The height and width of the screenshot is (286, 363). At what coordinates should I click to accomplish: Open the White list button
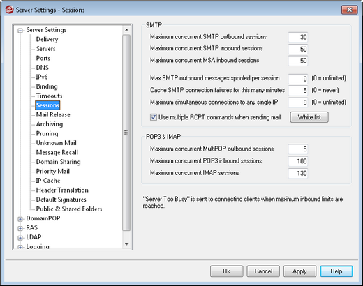coord(309,117)
